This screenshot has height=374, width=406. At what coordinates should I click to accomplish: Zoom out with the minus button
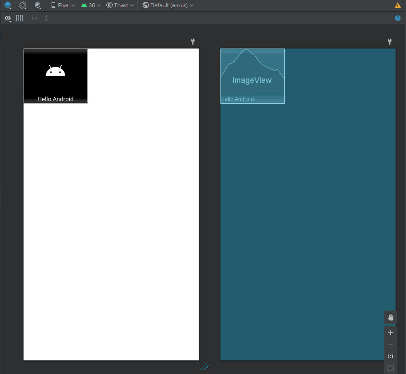point(391,345)
